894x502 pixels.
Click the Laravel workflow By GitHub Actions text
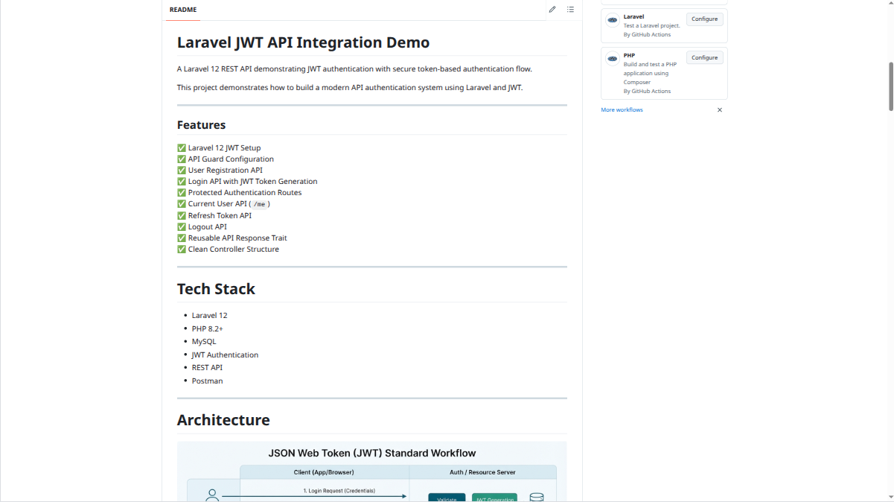[x=647, y=34]
